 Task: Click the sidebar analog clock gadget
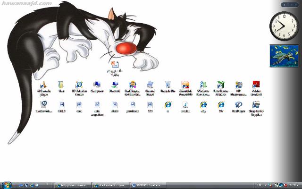click(x=284, y=26)
